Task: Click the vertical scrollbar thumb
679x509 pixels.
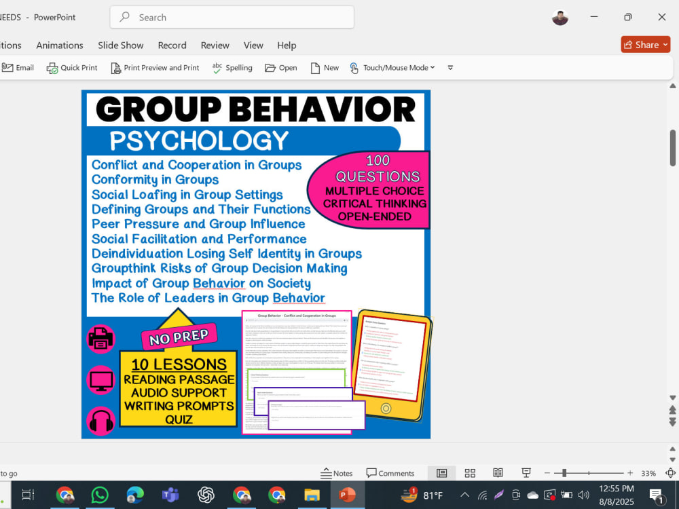Action: tap(672, 147)
